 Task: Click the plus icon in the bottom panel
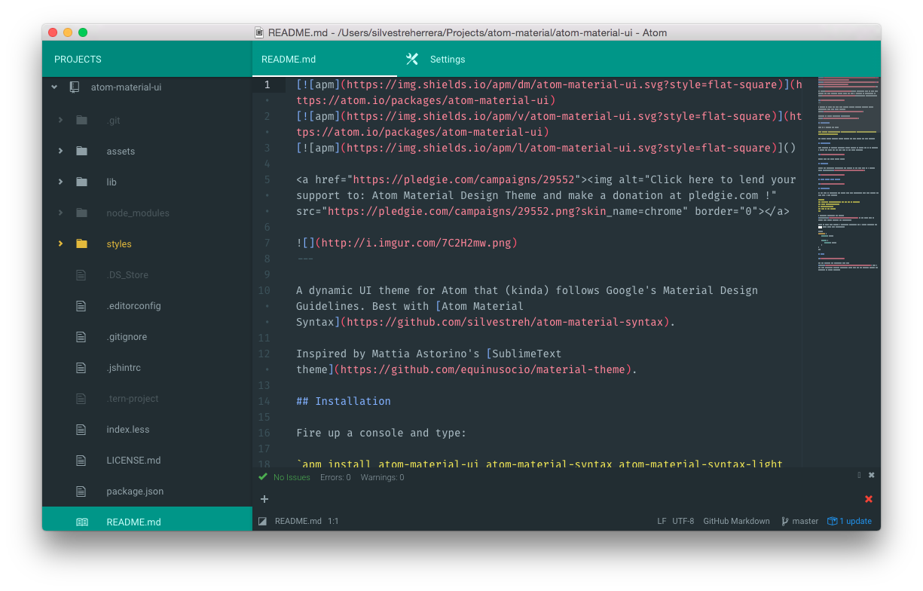tap(264, 499)
